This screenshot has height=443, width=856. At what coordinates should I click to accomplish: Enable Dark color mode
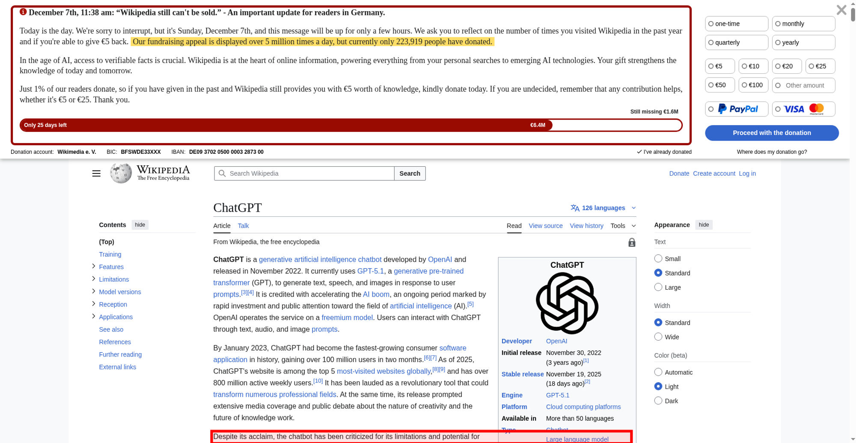(x=658, y=401)
